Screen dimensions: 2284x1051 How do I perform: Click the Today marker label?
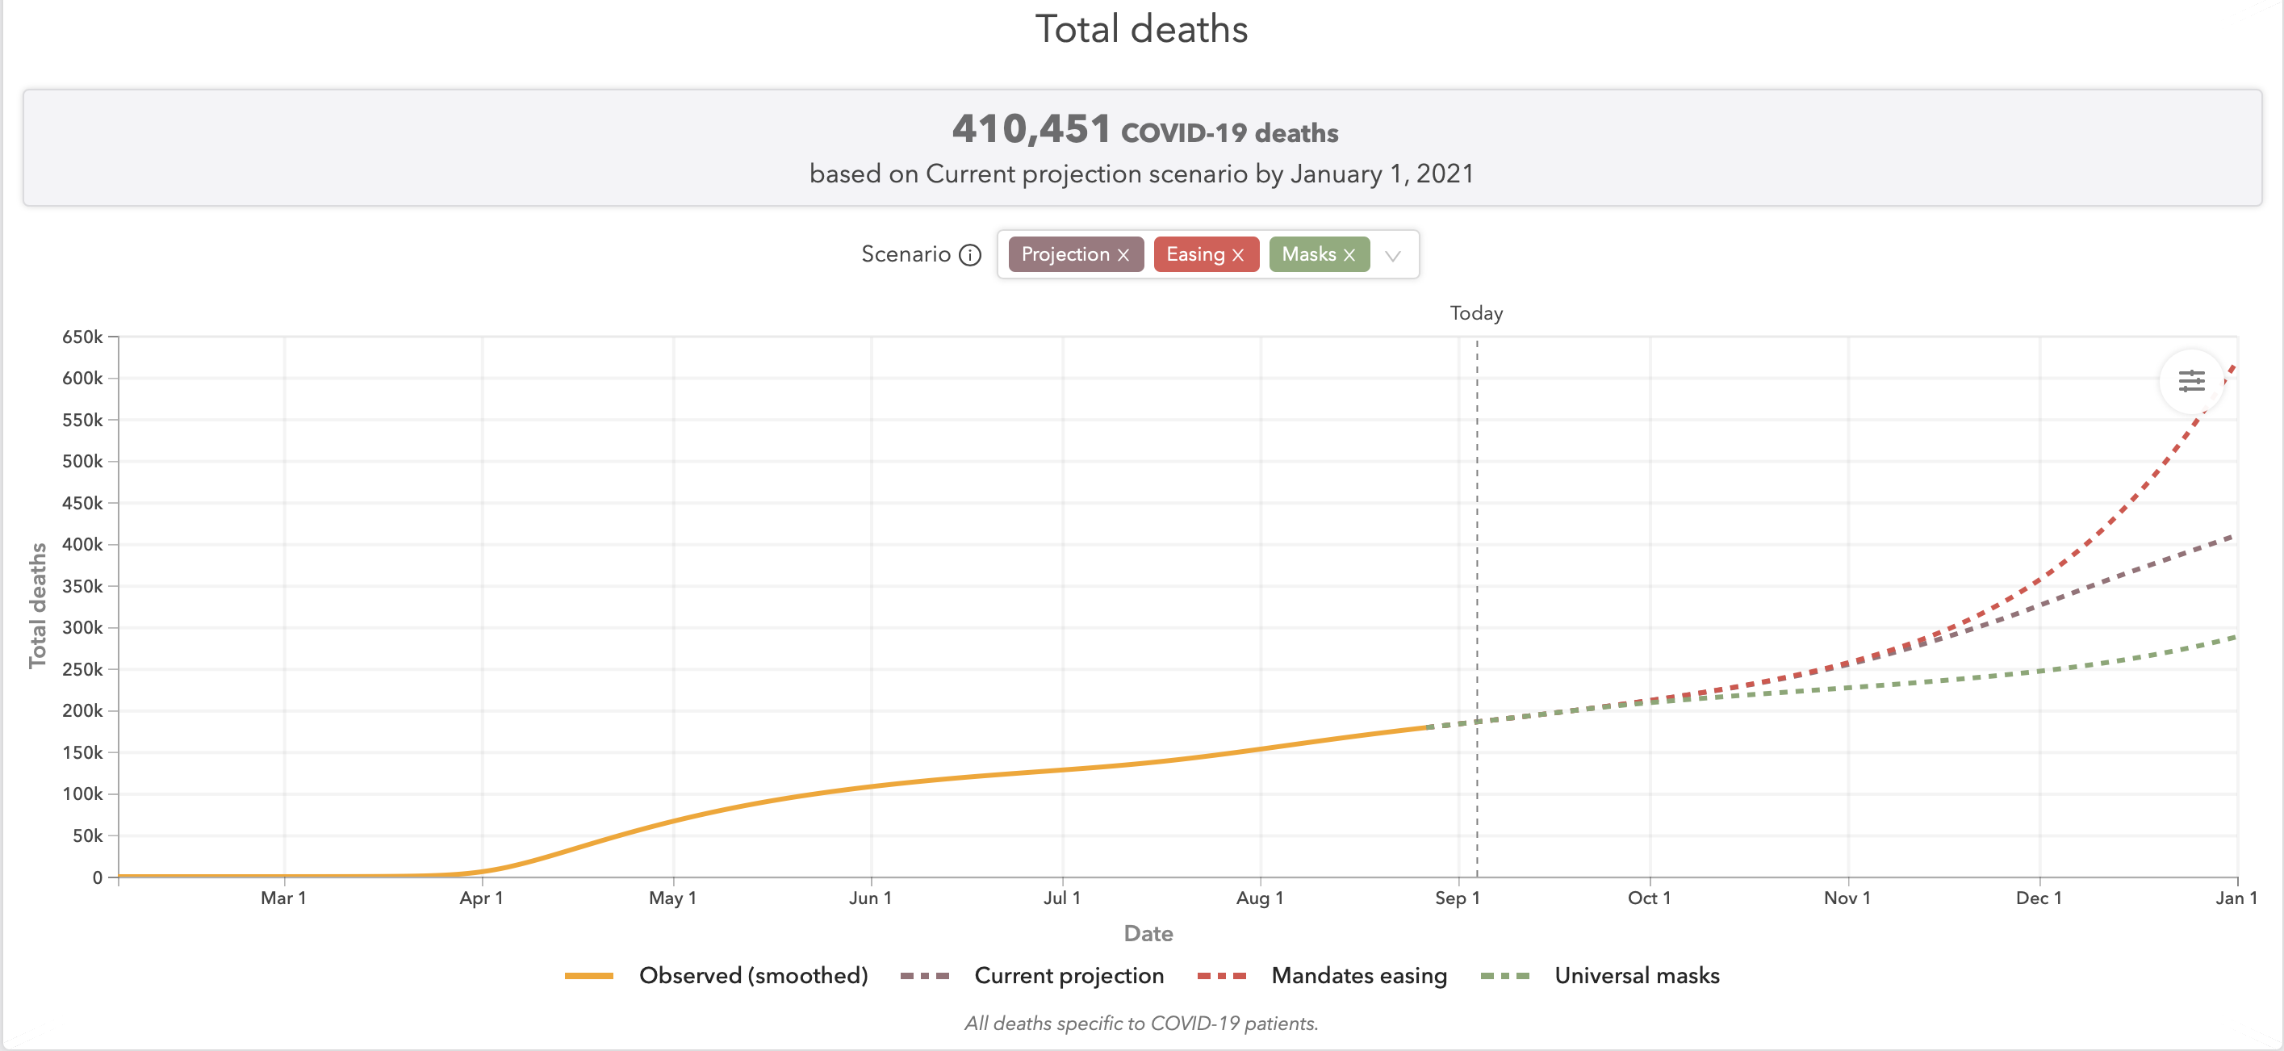pos(1475,313)
